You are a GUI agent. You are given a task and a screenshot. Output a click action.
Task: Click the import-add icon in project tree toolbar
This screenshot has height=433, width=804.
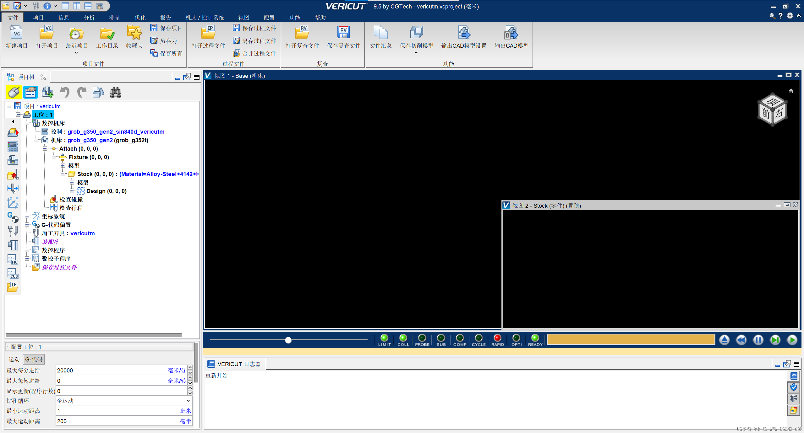[x=47, y=92]
